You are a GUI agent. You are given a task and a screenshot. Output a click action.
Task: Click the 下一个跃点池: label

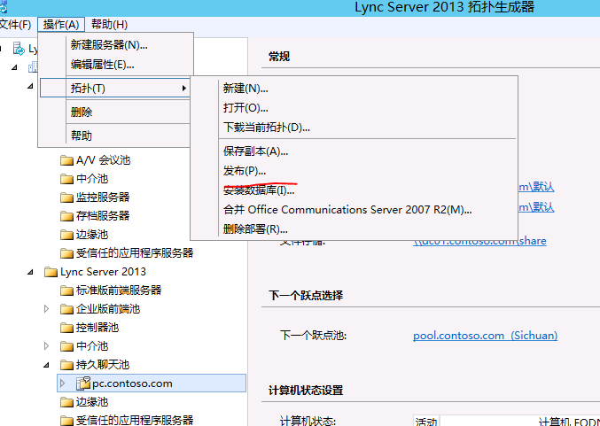click(x=314, y=336)
